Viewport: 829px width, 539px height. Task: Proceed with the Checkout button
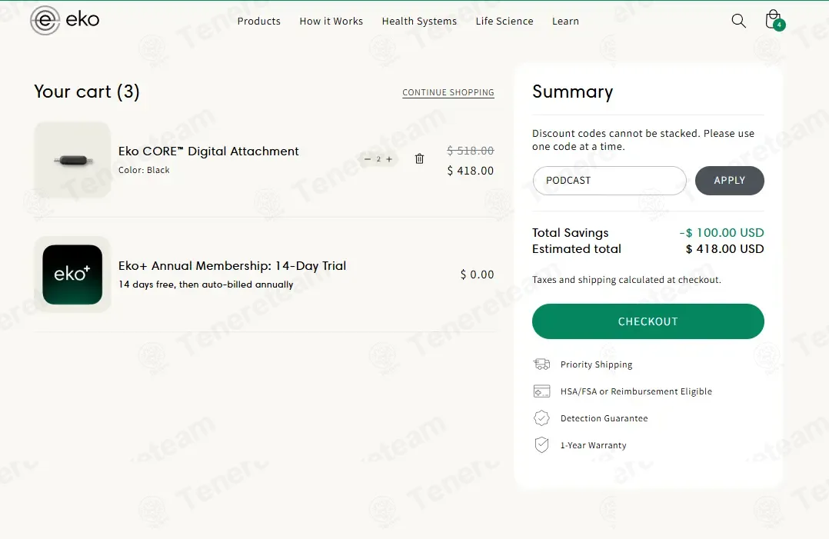[x=648, y=321]
